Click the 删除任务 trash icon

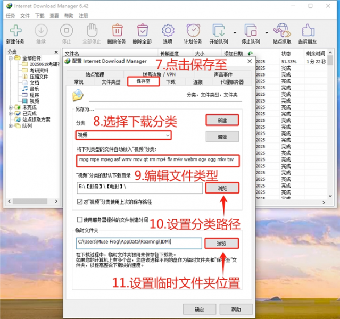pos(117,30)
